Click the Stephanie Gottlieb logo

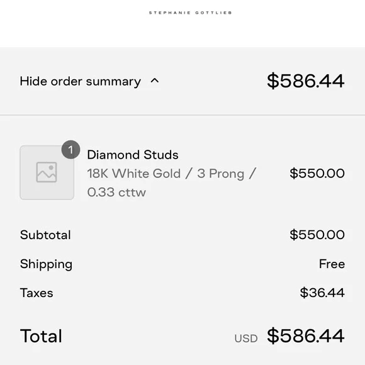point(190,13)
